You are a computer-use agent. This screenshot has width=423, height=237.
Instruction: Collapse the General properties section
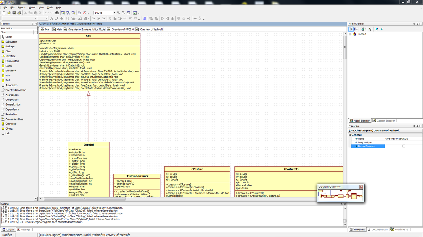(x=350, y=135)
